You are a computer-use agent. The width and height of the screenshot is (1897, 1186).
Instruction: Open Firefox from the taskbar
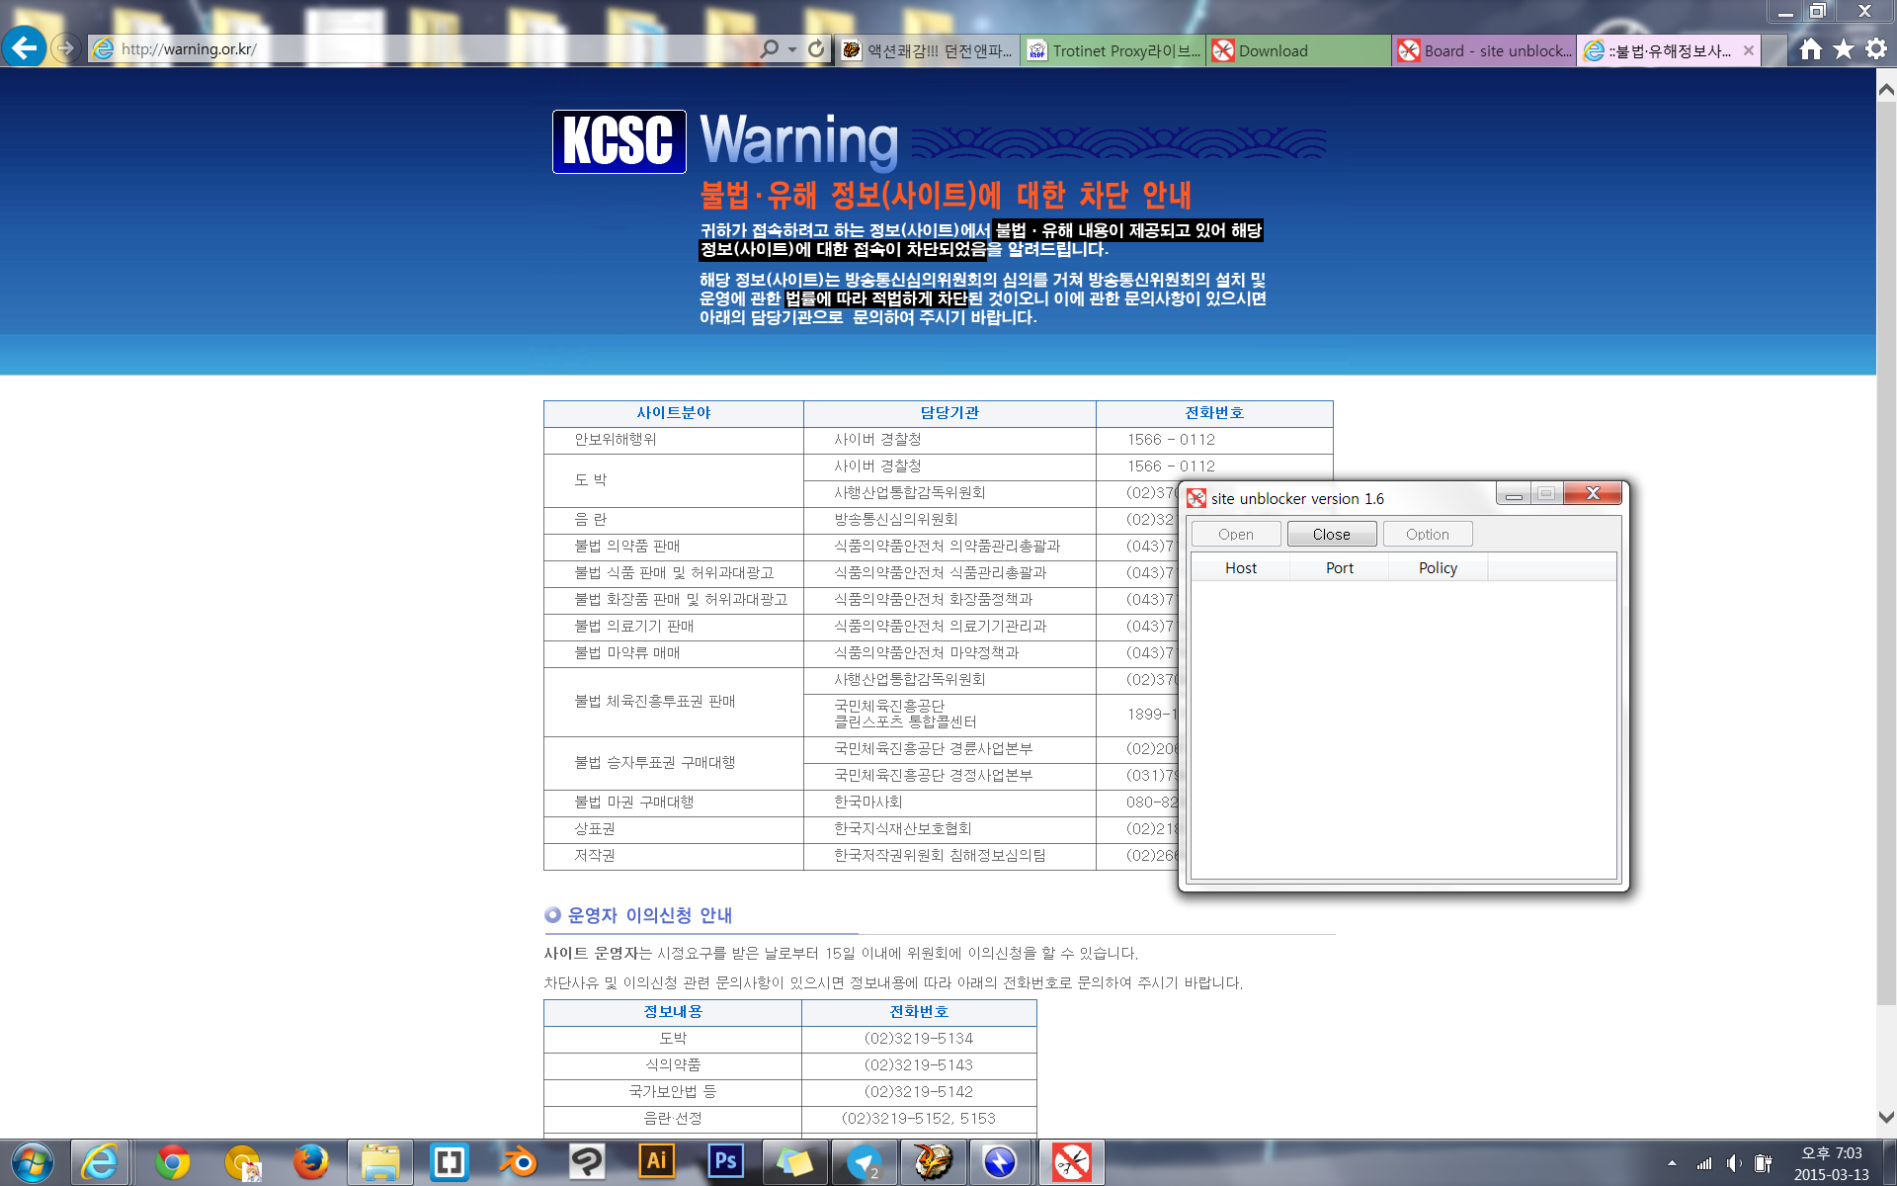coord(310,1163)
